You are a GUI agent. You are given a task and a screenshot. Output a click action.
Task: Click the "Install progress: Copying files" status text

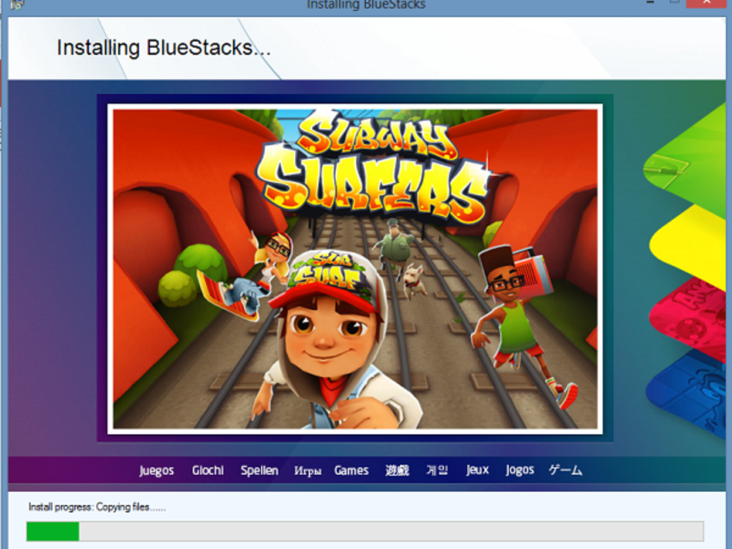click(97, 507)
